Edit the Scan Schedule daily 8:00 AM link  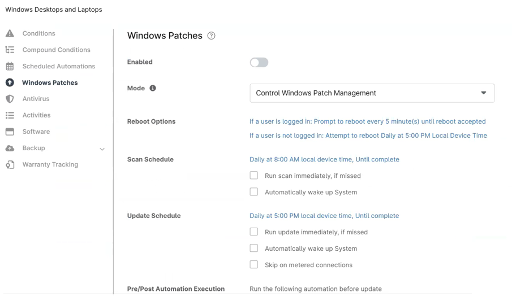point(324,159)
